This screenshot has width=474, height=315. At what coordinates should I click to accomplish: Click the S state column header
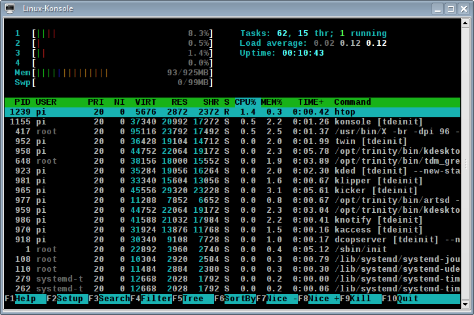(227, 102)
